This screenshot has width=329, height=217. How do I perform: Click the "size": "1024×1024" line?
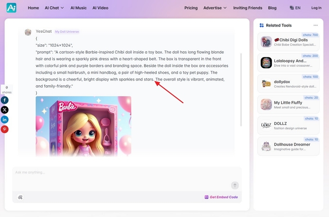tap(54, 45)
